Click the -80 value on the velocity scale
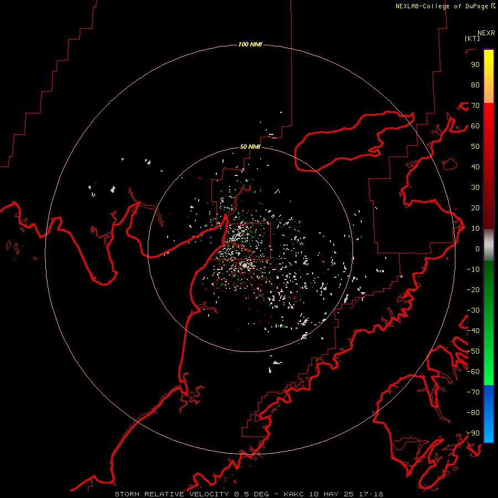Viewport: 498px width, 498px height. tap(473, 413)
